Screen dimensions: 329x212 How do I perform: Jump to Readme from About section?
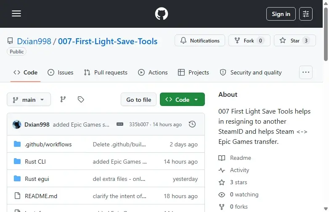[x=235, y=158]
